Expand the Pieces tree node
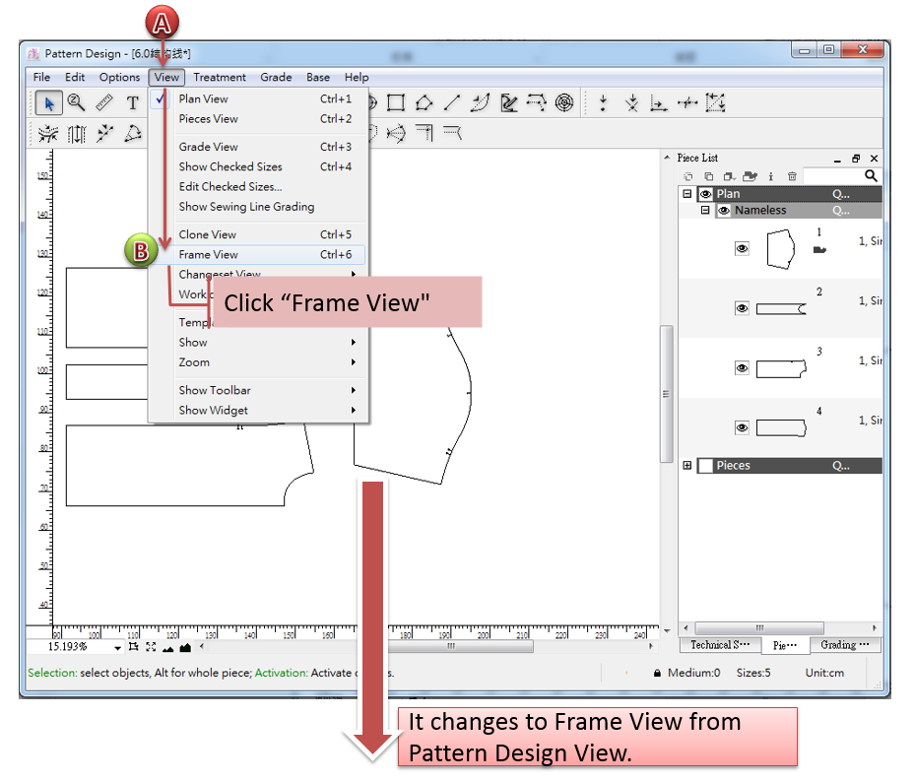This screenshot has width=914, height=781. 687,466
